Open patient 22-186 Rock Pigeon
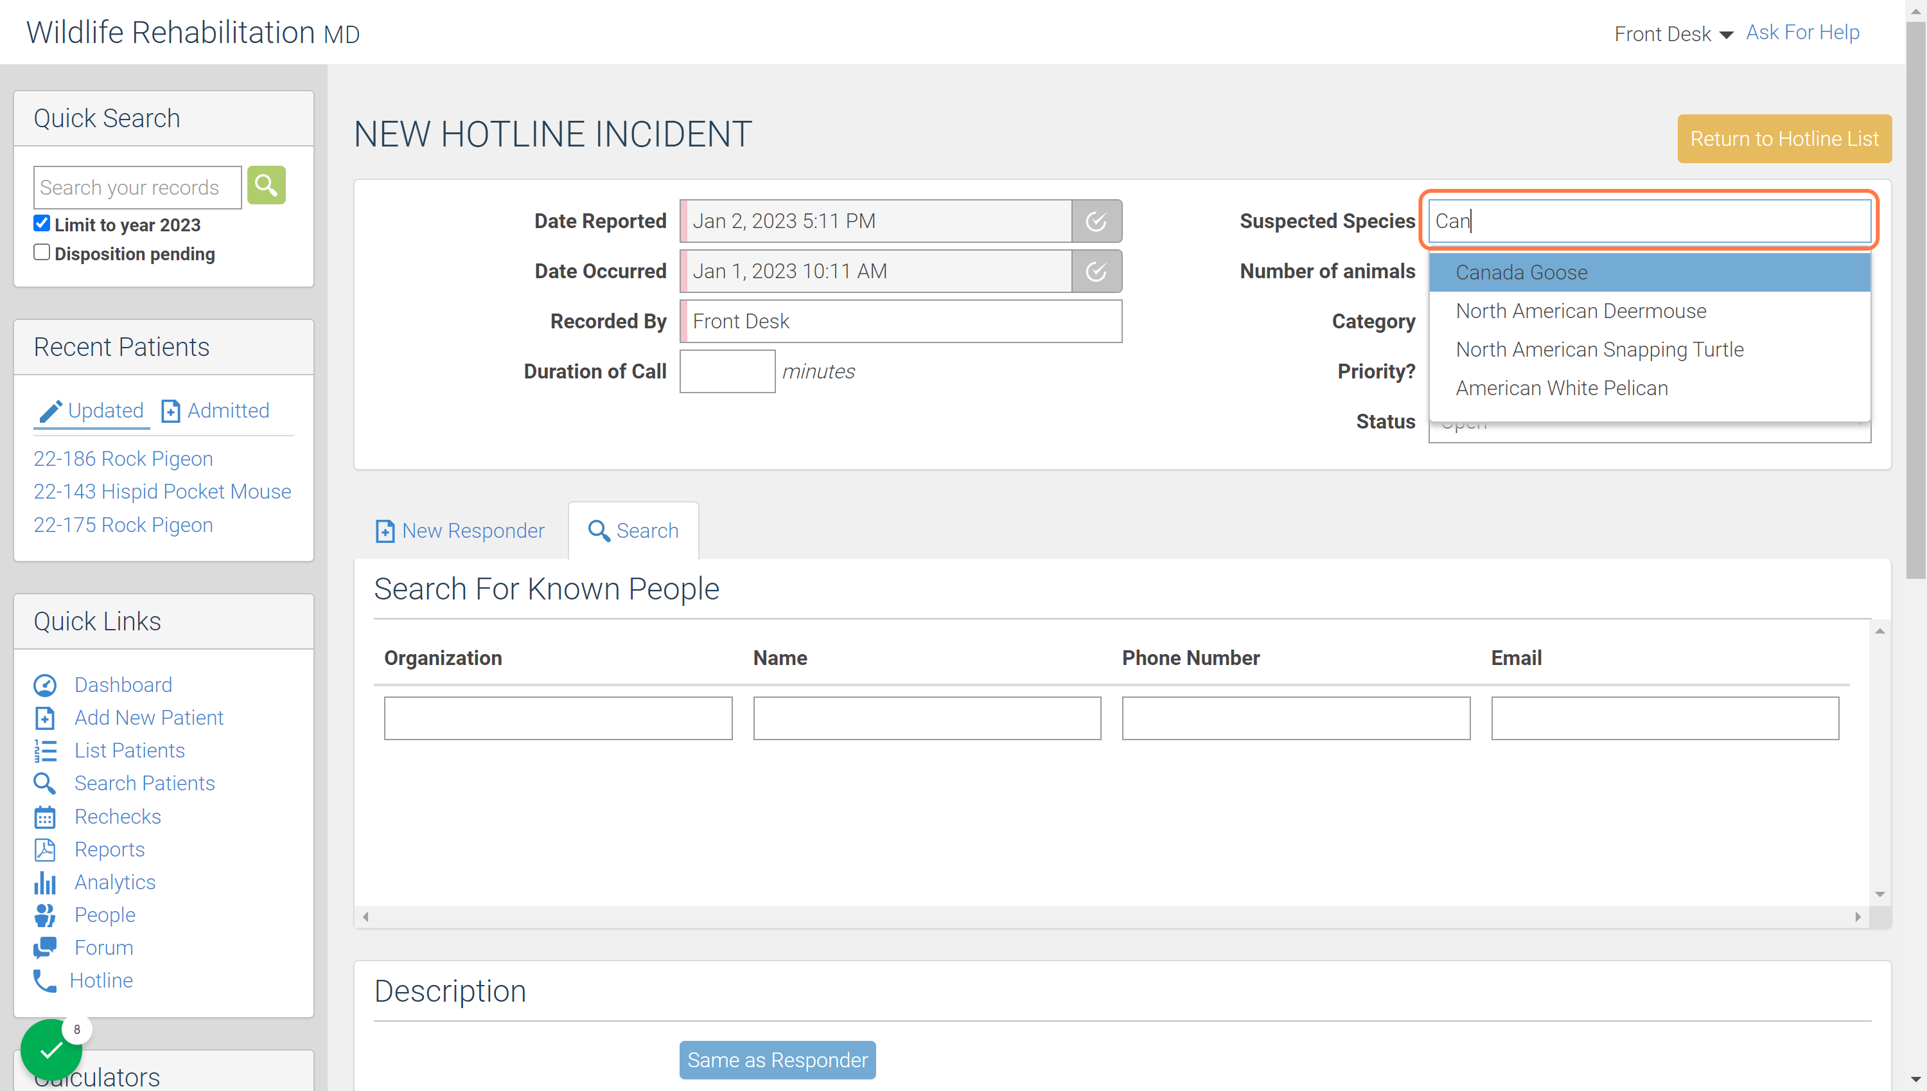1927x1091 pixels. 123,459
